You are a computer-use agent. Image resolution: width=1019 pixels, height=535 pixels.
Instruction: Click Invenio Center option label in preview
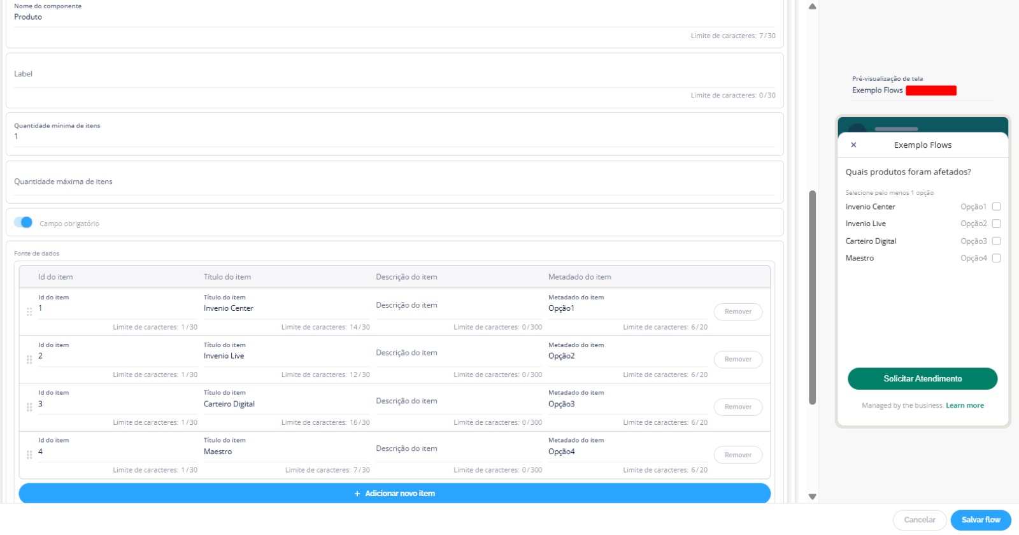tap(870, 207)
